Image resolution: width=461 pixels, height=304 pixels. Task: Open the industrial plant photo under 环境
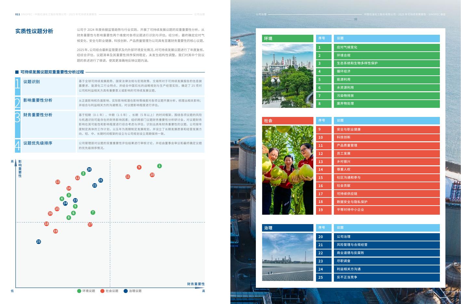pos(288,76)
